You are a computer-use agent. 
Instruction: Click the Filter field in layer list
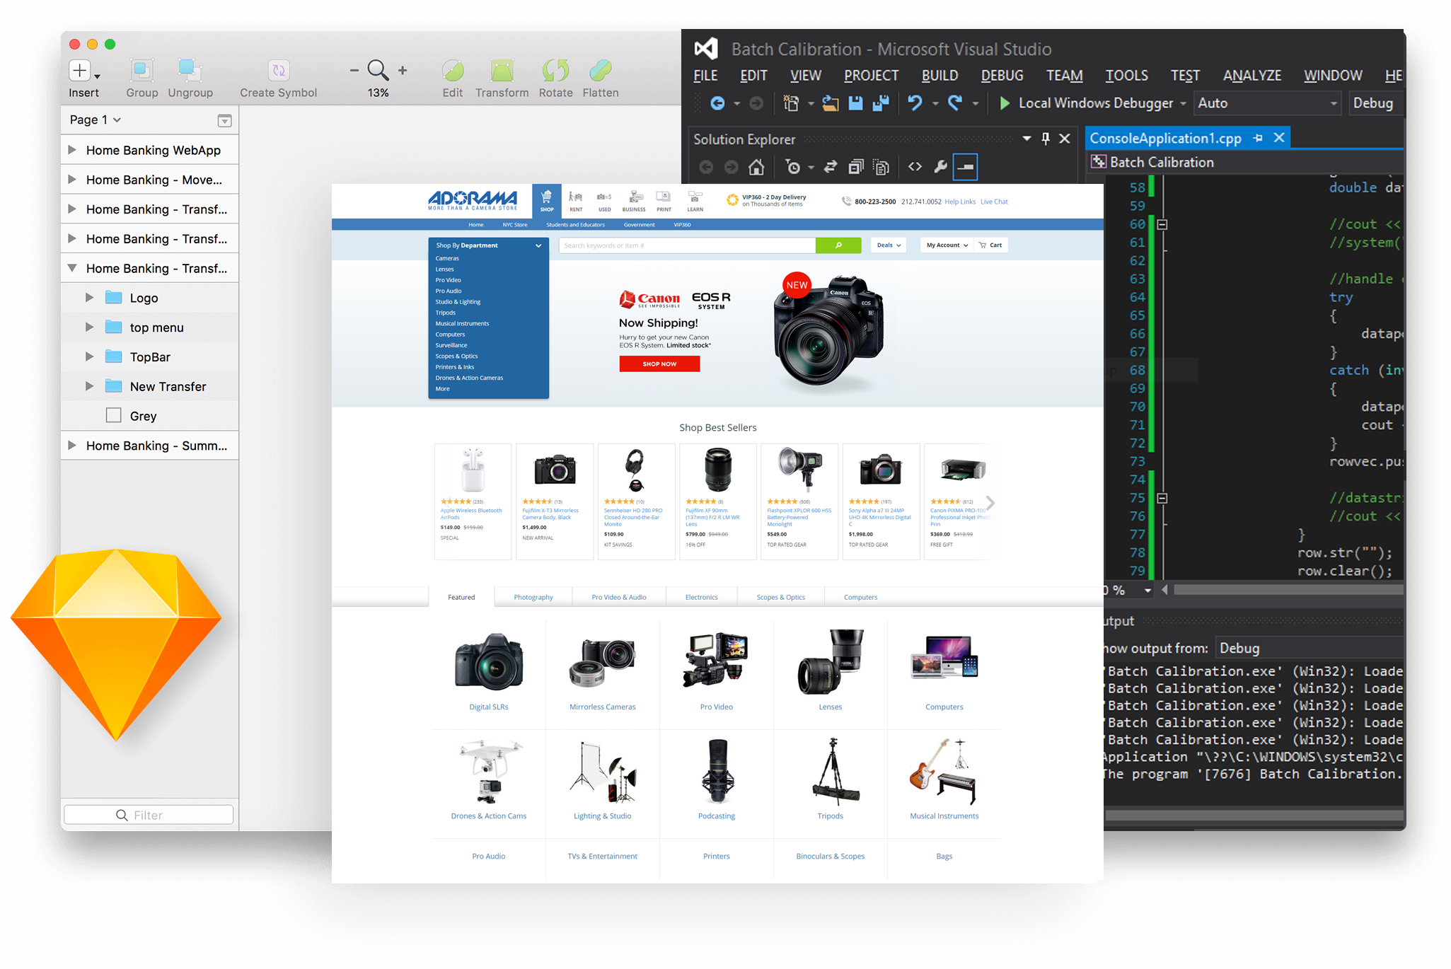(149, 815)
